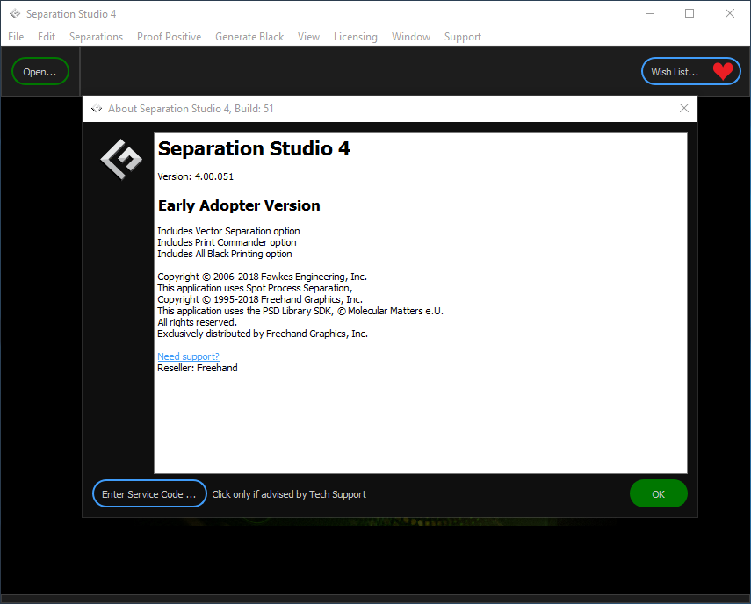This screenshot has height=604, width=751.
Task: Click the red heart icon
Action: click(723, 71)
